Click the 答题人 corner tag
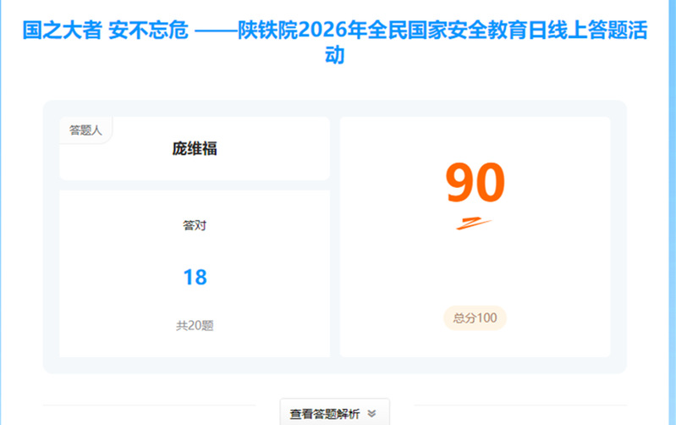Screen dimensions: 676x425 (x=85, y=130)
